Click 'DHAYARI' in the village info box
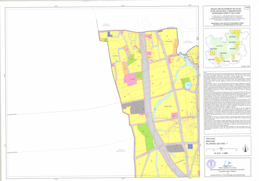 click(210, 141)
